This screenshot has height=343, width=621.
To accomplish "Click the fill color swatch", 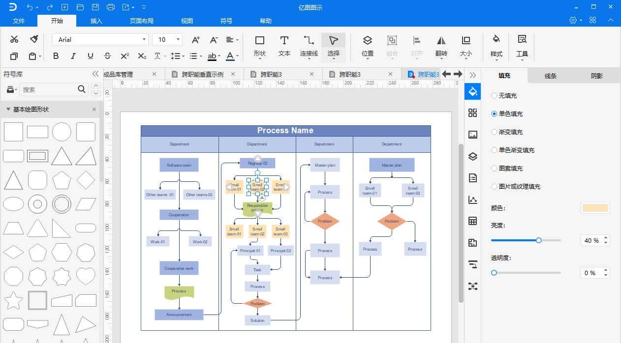I will click(x=595, y=208).
